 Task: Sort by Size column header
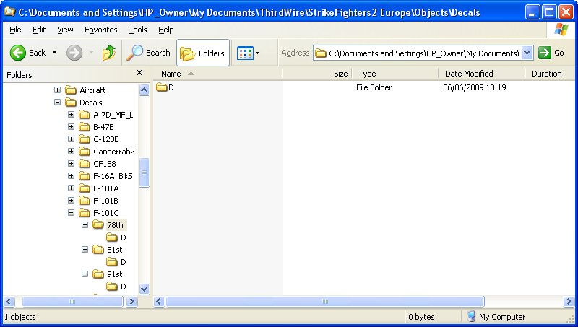click(317, 74)
